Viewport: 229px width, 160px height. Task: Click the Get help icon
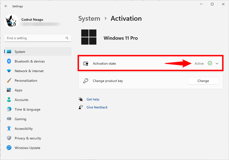(x=81, y=99)
